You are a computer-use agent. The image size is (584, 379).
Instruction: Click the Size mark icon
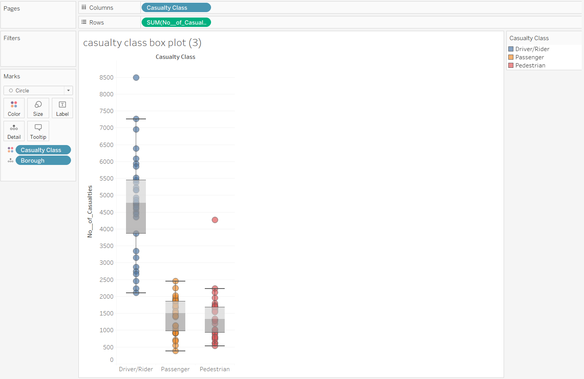[x=38, y=108]
